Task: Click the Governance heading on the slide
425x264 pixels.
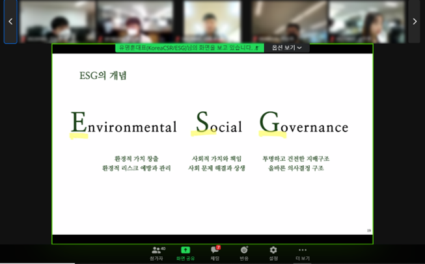Action: point(303,125)
